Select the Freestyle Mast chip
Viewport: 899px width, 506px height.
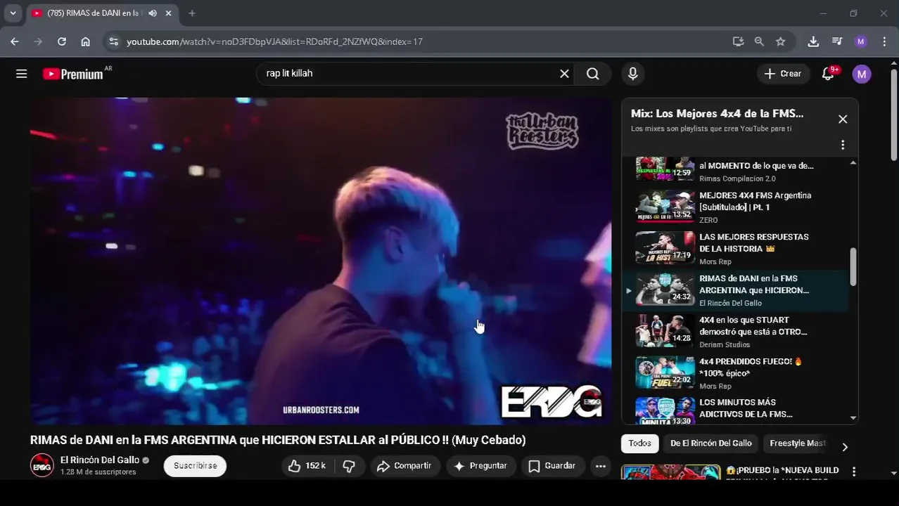(798, 443)
